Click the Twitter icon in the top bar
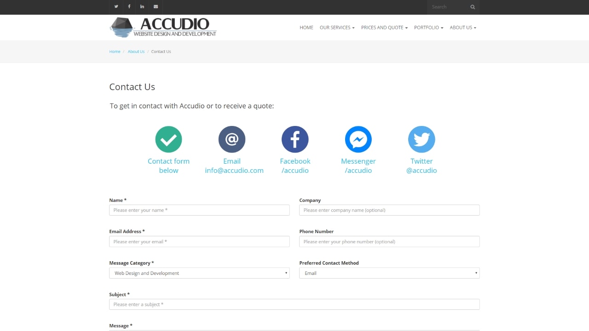Viewport: 589px width, 331px height. [x=116, y=7]
